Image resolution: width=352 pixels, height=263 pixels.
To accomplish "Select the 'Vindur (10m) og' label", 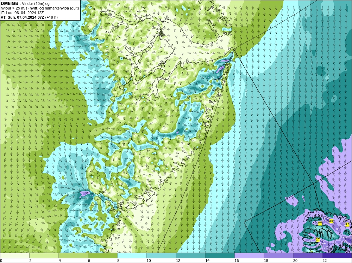I will (36, 4).
